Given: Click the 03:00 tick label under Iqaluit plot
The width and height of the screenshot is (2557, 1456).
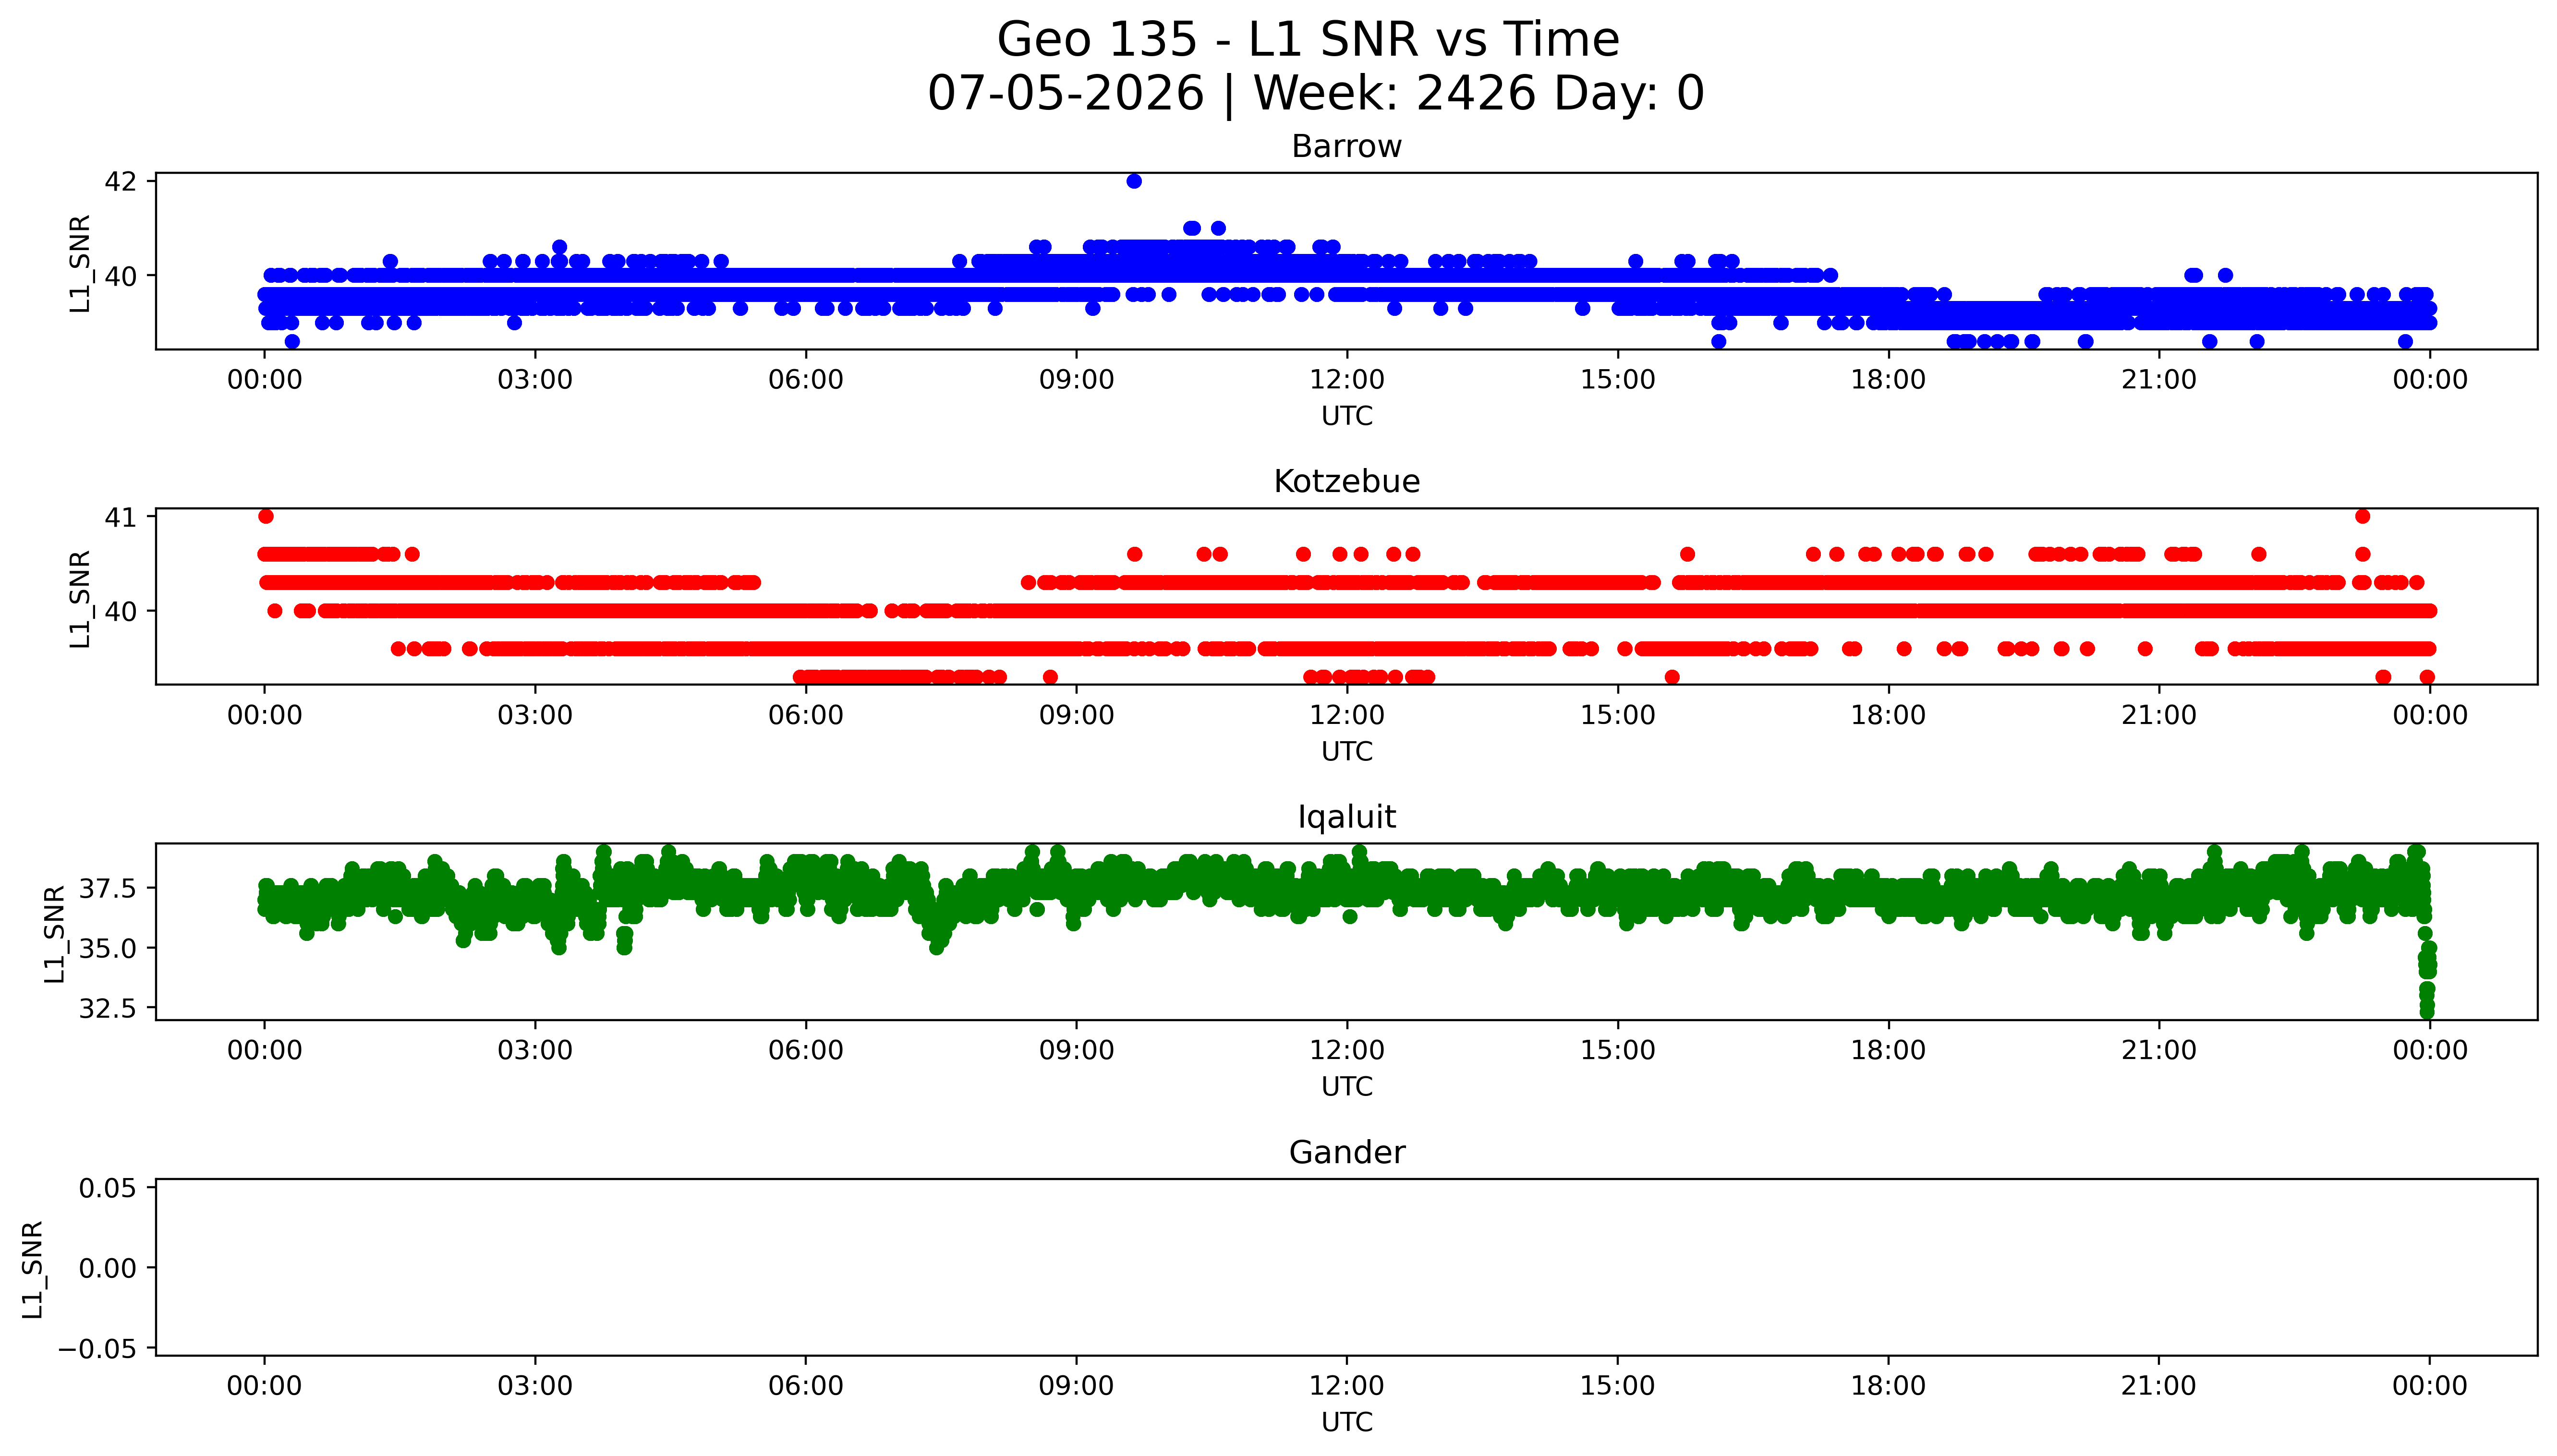Looking at the screenshot, I should [x=535, y=1050].
